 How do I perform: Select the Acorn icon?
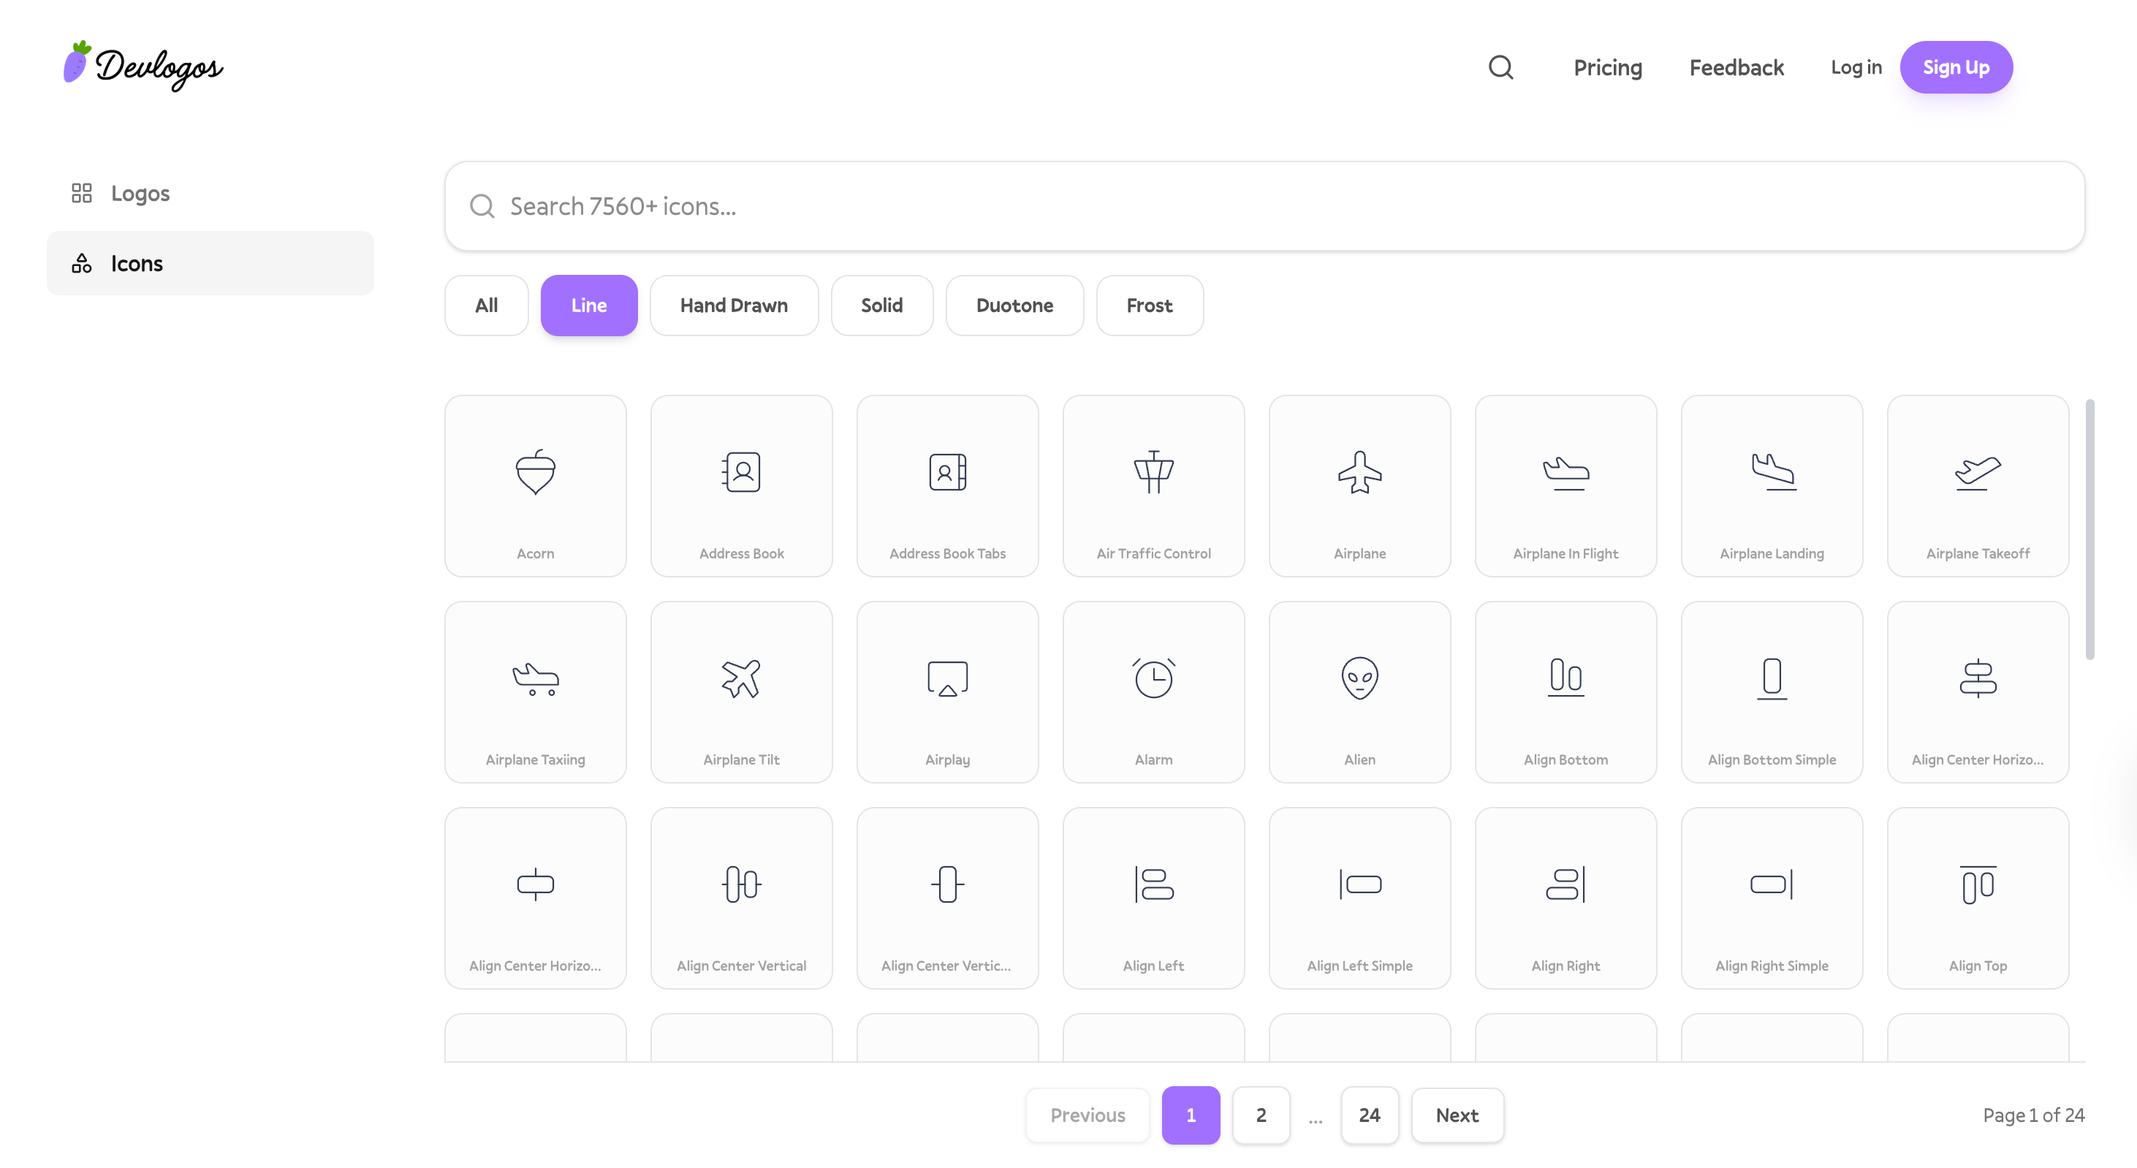pos(535,485)
